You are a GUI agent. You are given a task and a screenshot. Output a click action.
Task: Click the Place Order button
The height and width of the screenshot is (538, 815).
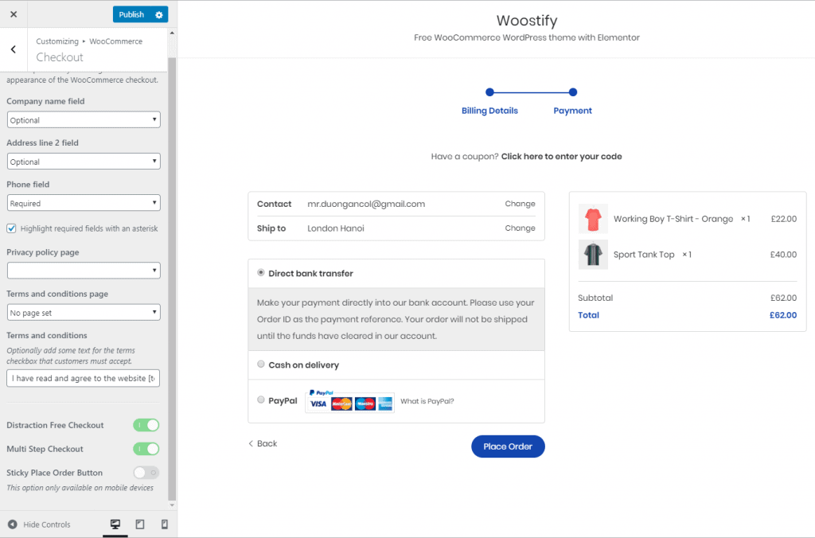click(x=508, y=446)
